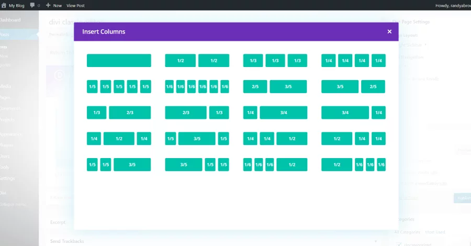Select the five 1/5 columns layout
This screenshot has width=471, height=246.
(119, 86)
